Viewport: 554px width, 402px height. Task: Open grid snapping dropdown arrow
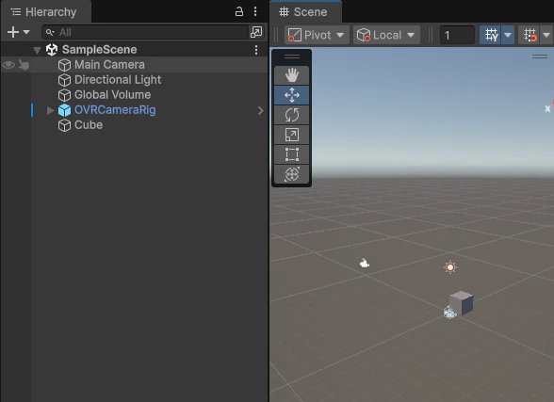[546, 35]
